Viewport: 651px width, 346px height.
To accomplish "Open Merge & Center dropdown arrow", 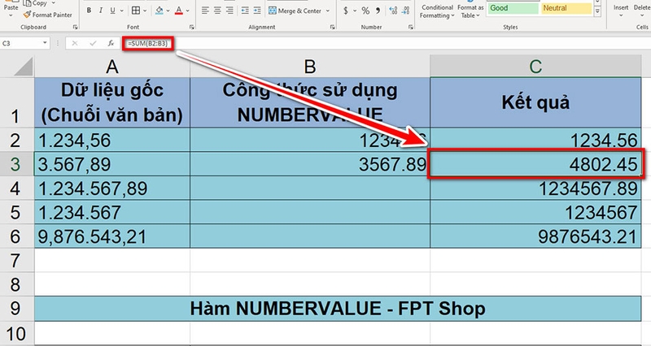I will pyautogui.click(x=328, y=11).
